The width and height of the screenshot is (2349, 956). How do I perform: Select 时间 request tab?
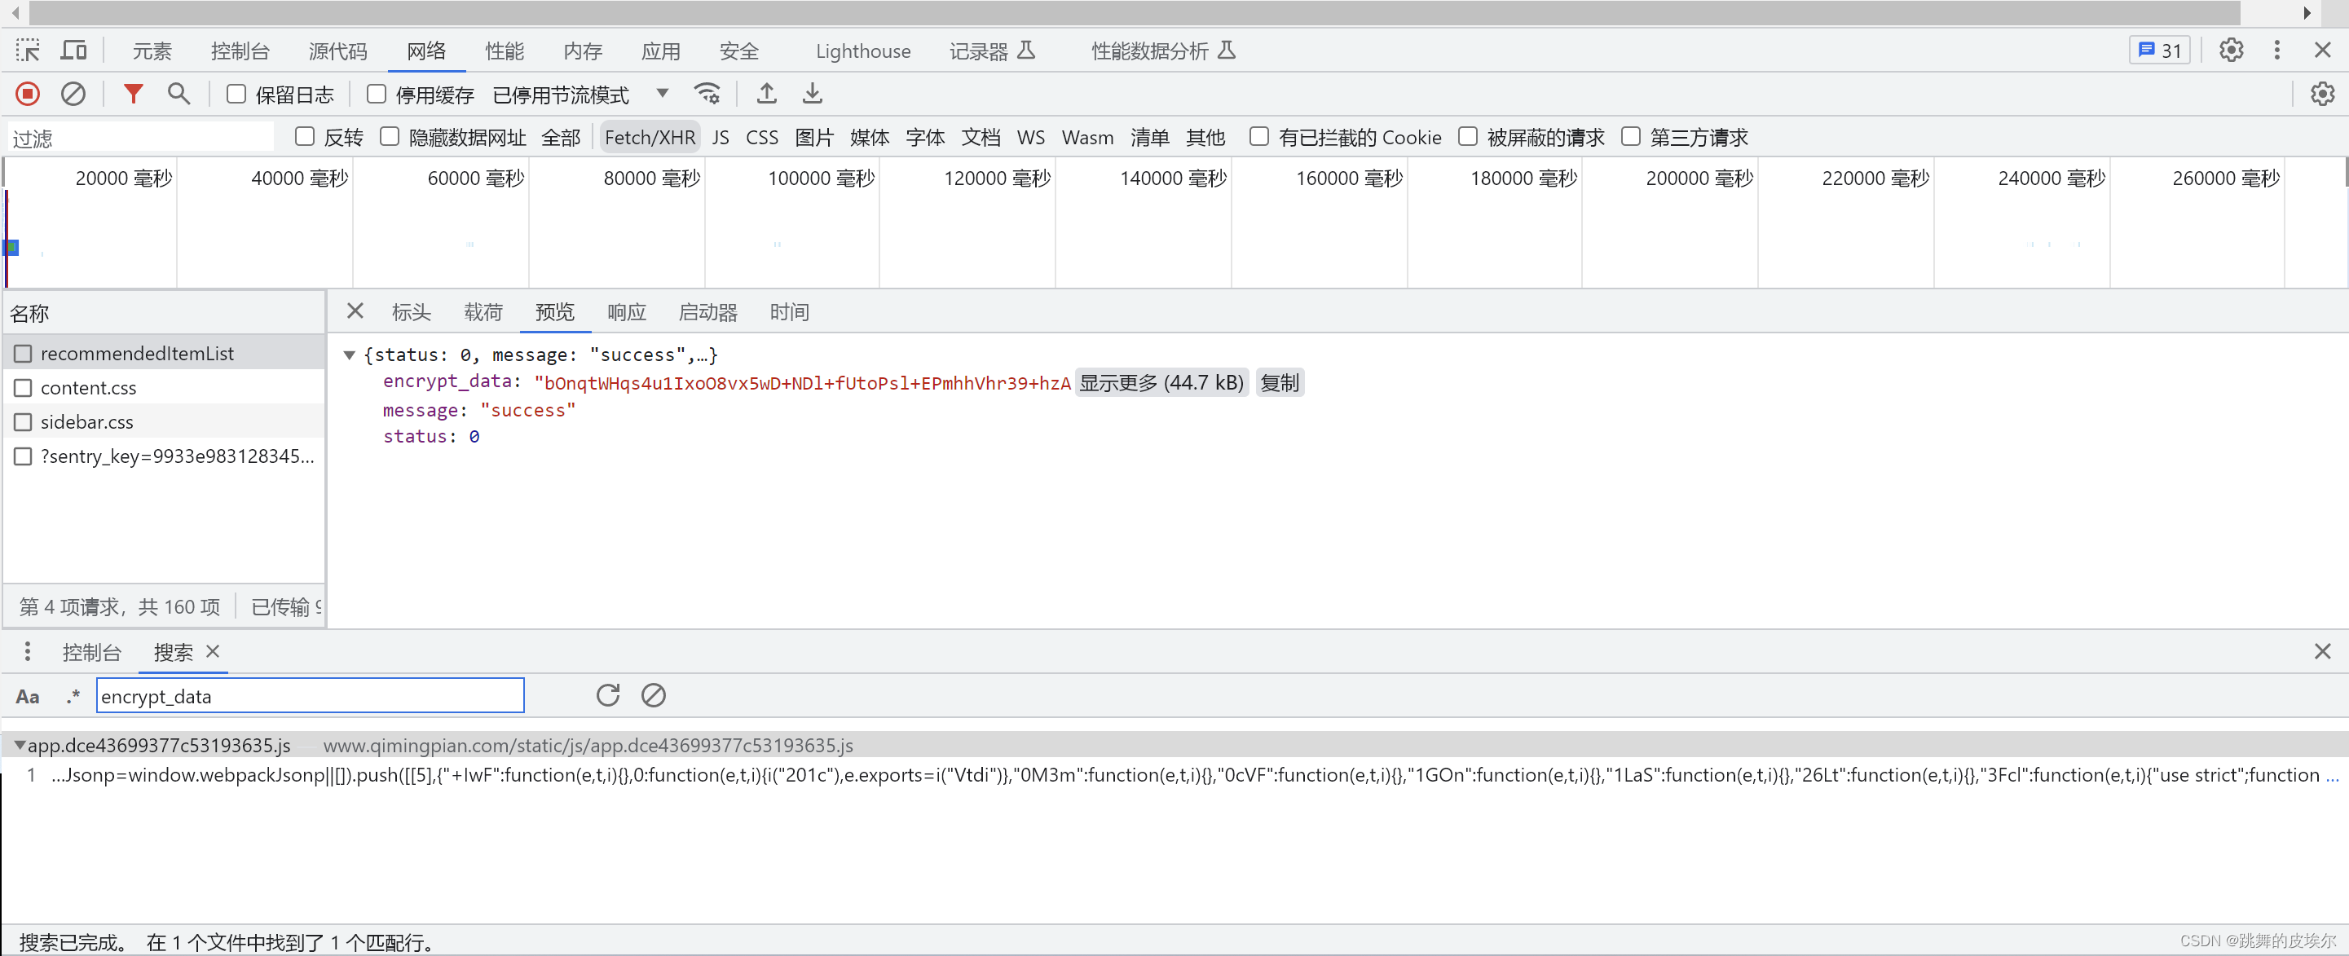tap(789, 313)
